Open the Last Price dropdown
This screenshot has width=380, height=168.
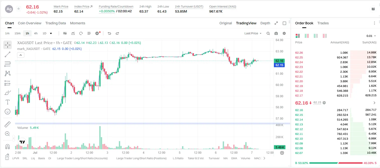(x=253, y=33)
